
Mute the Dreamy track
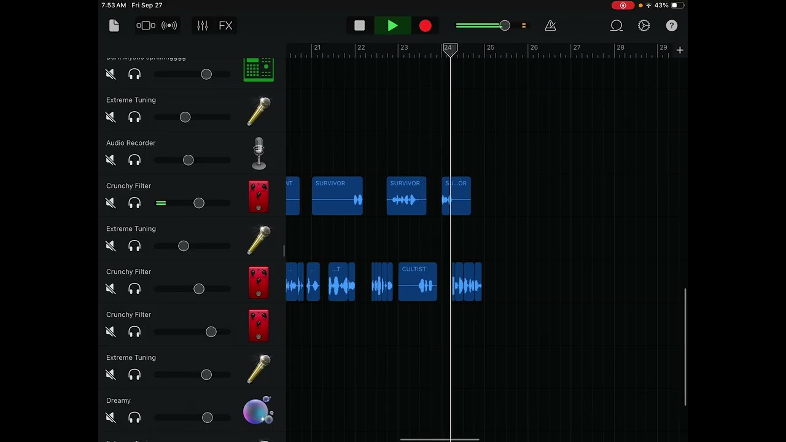(111, 418)
